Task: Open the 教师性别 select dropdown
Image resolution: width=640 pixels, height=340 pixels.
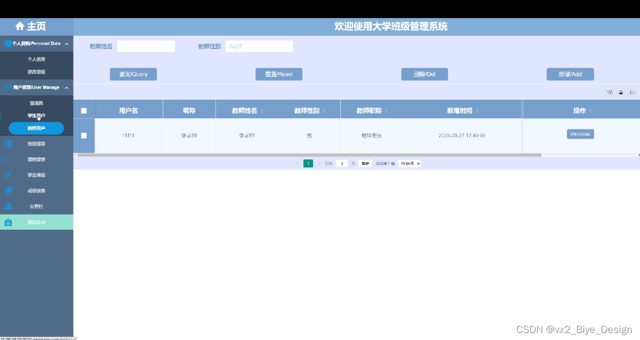Action: 259,46
